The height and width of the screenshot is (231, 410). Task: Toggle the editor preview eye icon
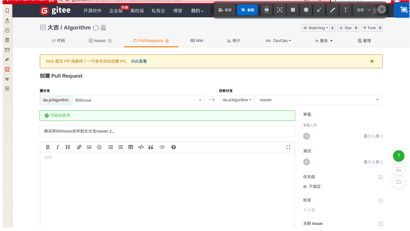coord(162,147)
